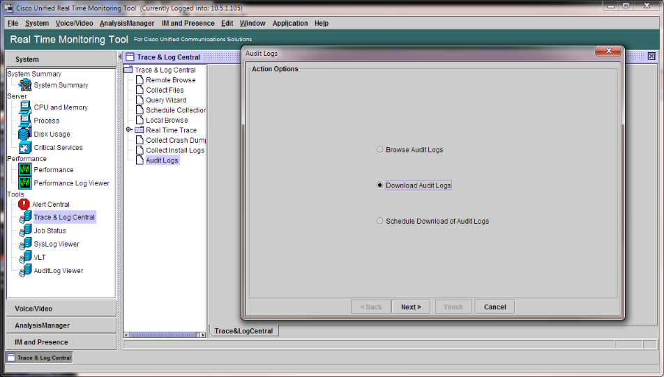Click the Performance graph icon

(25, 169)
